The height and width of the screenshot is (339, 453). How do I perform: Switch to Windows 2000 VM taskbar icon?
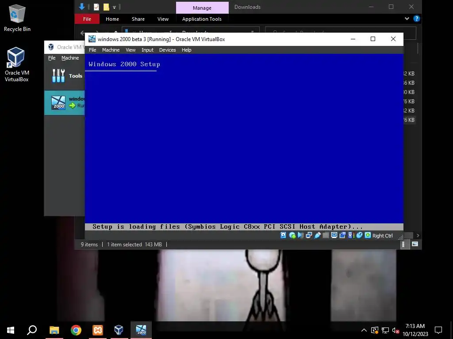[x=141, y=330]
